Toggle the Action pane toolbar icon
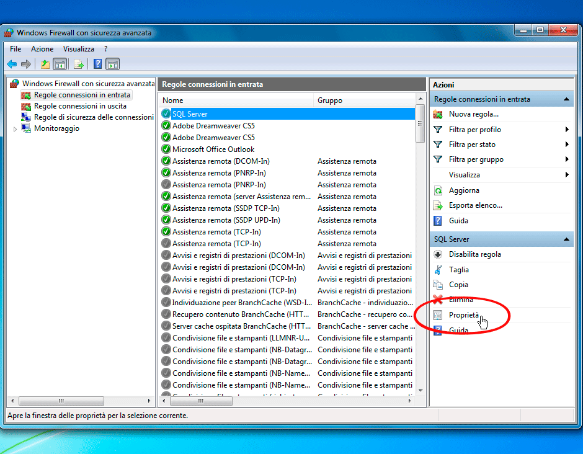 [113, 65]
